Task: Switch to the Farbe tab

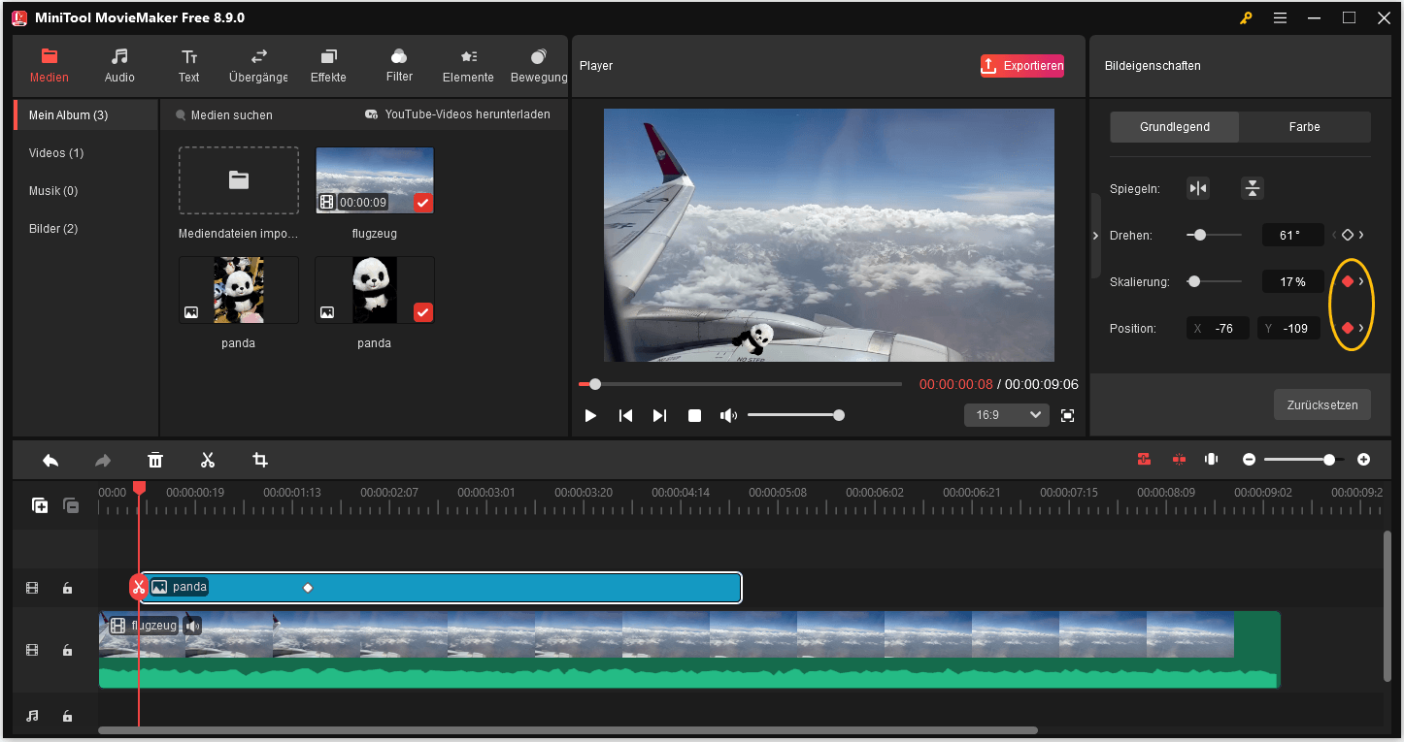Action: click(1304, 127)
